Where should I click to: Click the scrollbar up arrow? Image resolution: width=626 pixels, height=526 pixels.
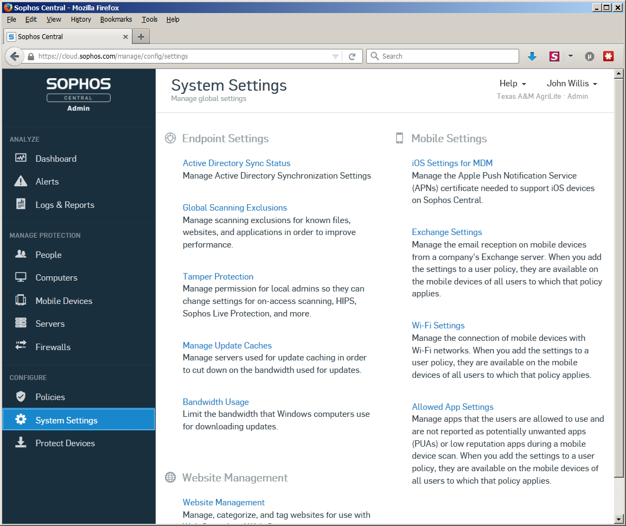click(x=618, y=73)
